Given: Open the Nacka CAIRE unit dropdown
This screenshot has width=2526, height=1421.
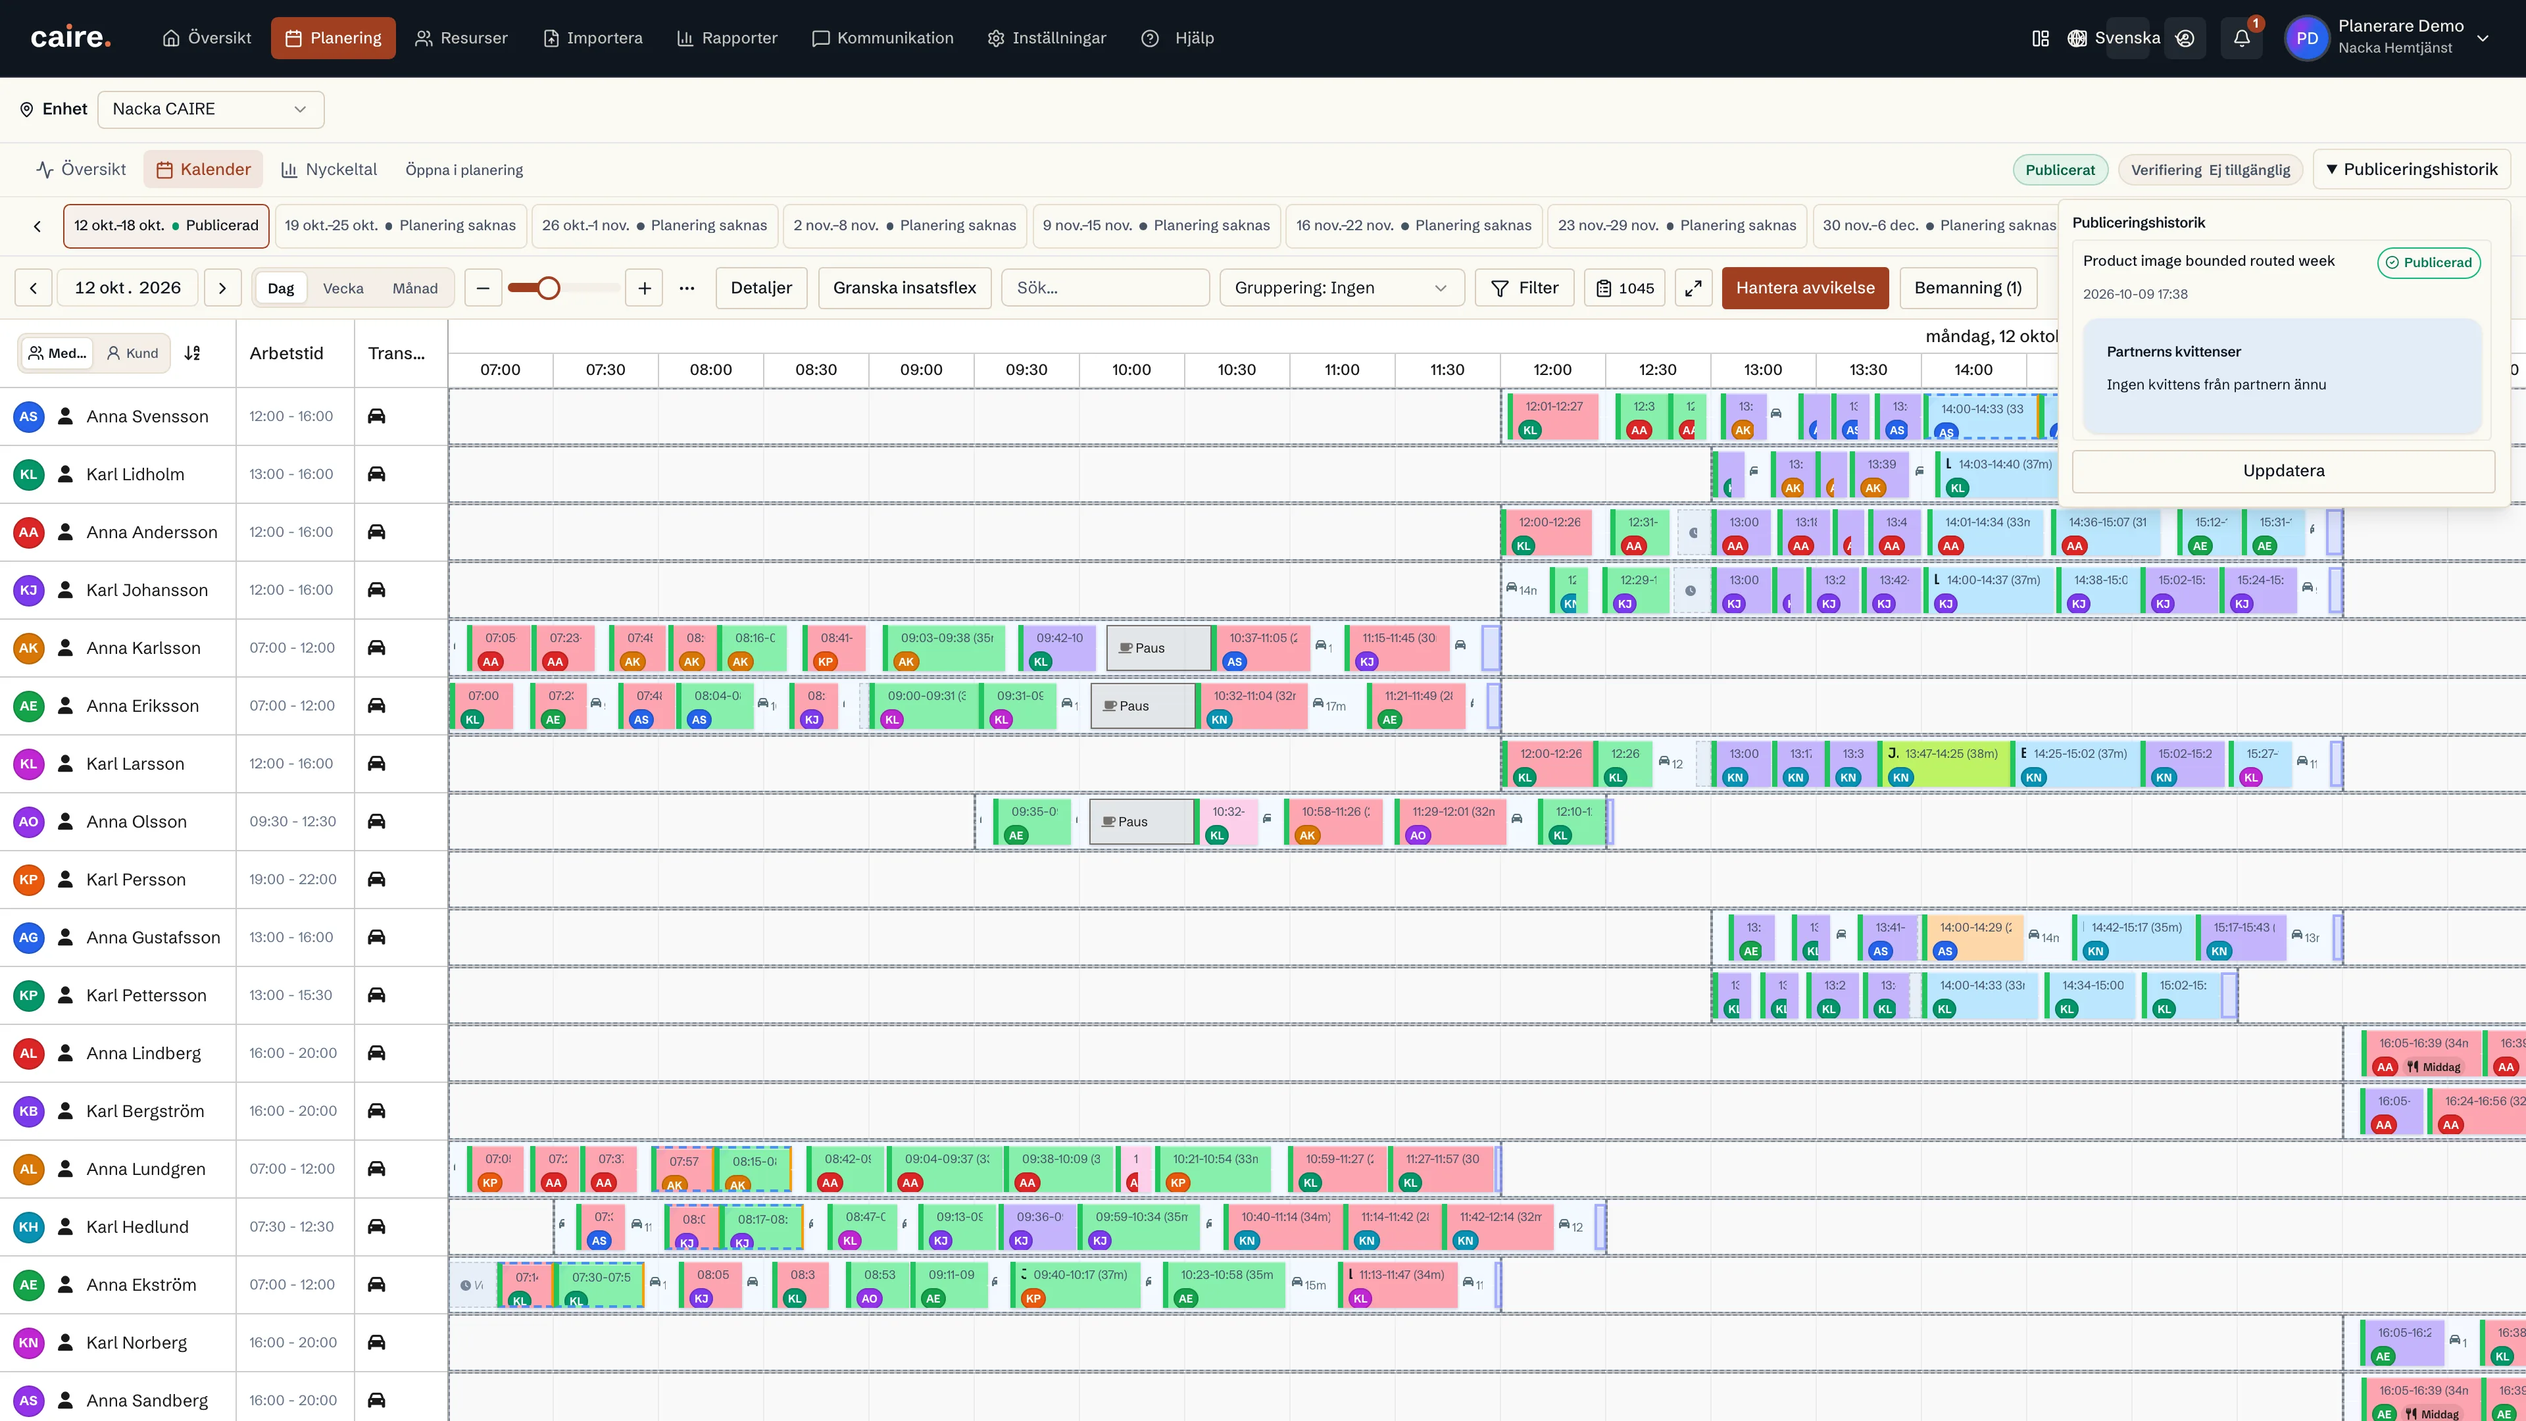Looking at the screenshot, I should 210,109.
